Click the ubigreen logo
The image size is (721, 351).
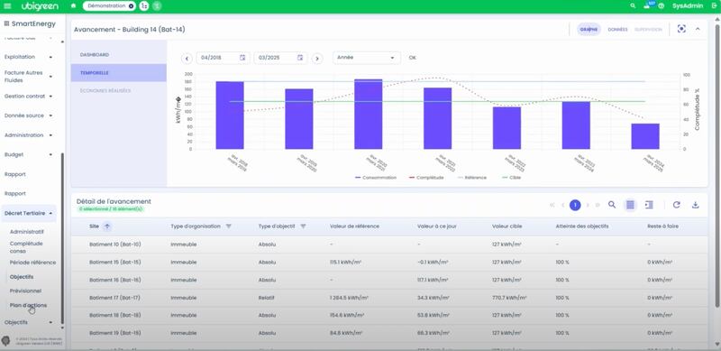click(x=40, y=6)
